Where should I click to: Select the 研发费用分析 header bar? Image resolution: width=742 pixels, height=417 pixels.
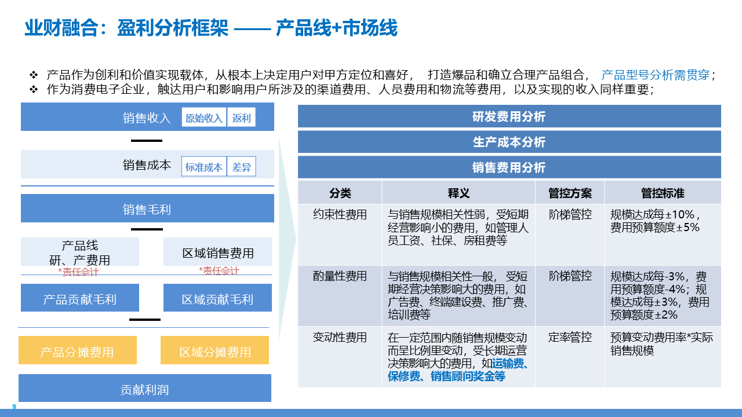point(510,116)
